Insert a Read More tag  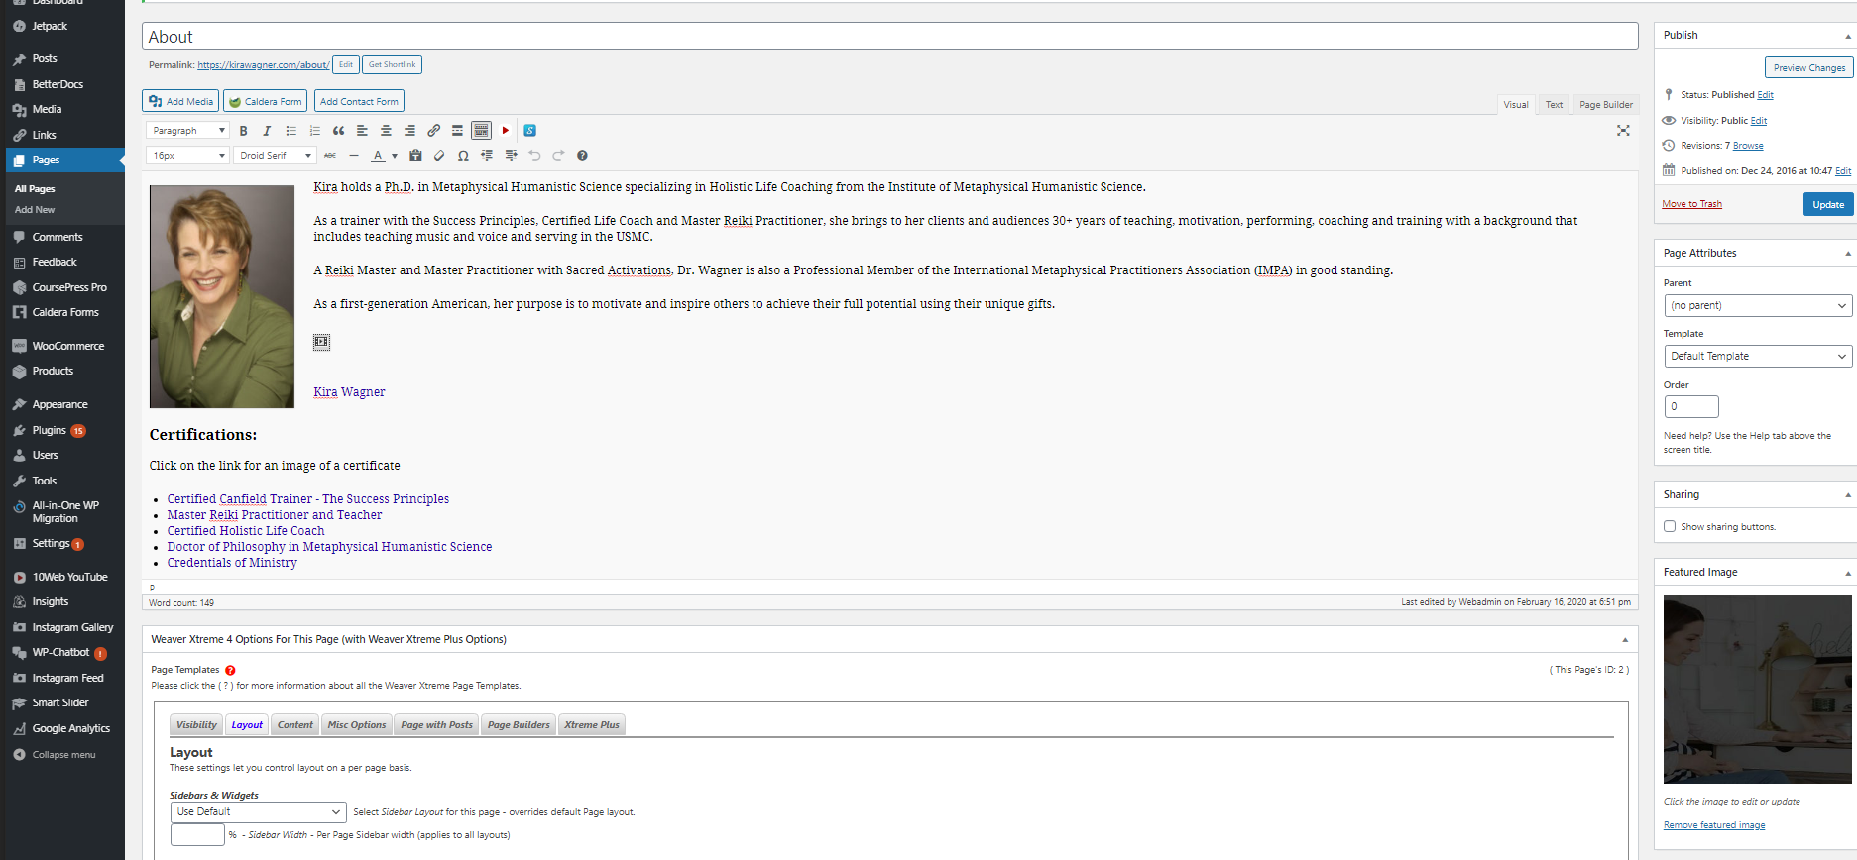click(457, 131)
